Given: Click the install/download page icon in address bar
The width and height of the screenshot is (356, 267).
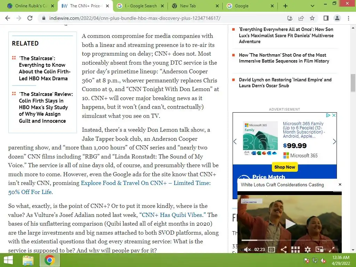Looking at the screenshot, I should 290,18.
